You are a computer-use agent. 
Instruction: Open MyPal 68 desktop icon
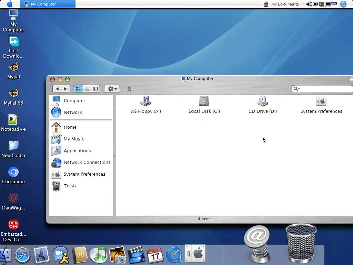(13, 97)
